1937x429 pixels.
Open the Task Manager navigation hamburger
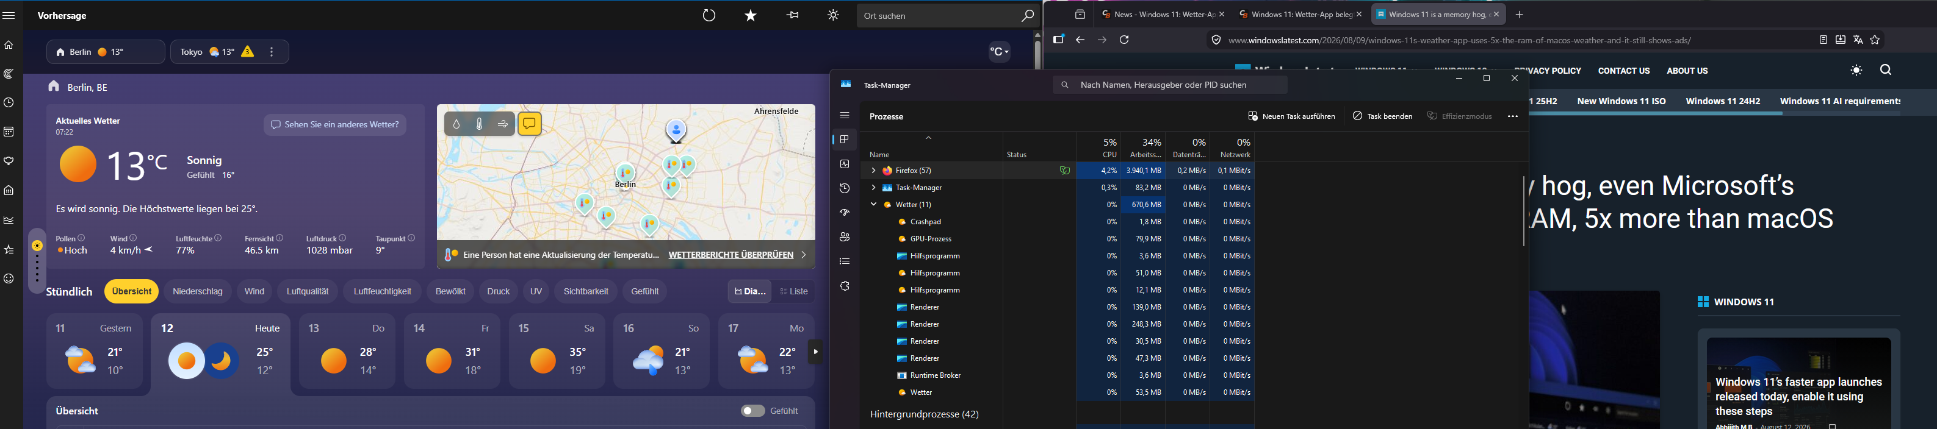pyautogui.click(x=845, y=116)
